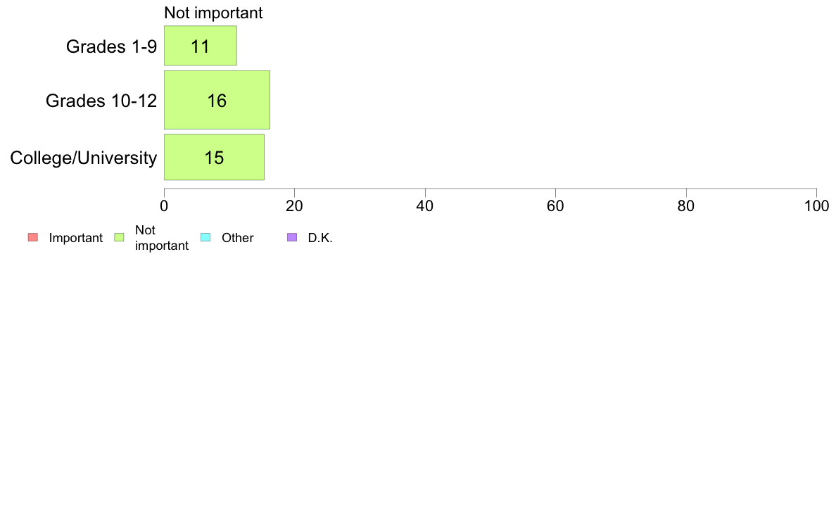Click the 60 tick on x-axis
Screen dimensions: 836x518
coord(555,206)
